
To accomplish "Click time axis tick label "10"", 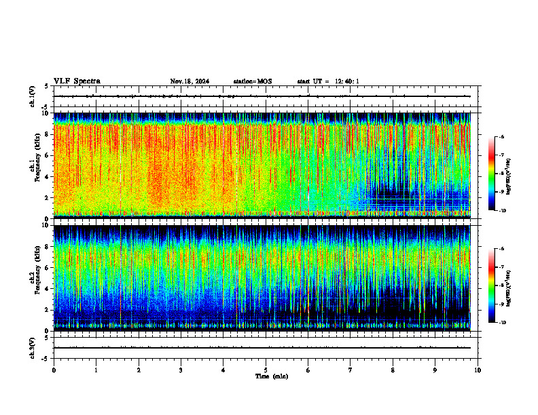I will point(478,370).
